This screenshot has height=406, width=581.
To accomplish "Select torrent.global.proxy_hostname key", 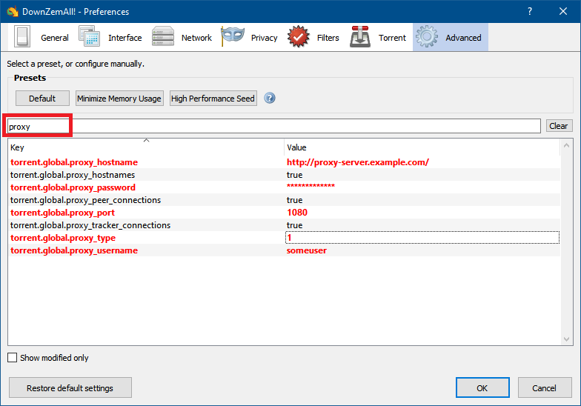I will tap(74, 162).
